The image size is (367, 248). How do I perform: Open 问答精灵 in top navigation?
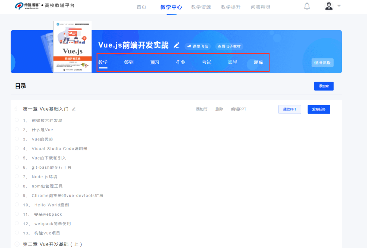(x=261, y=7)
